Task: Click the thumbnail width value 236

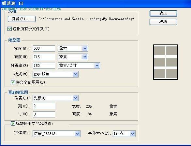Action: click(x=89, y=106)
